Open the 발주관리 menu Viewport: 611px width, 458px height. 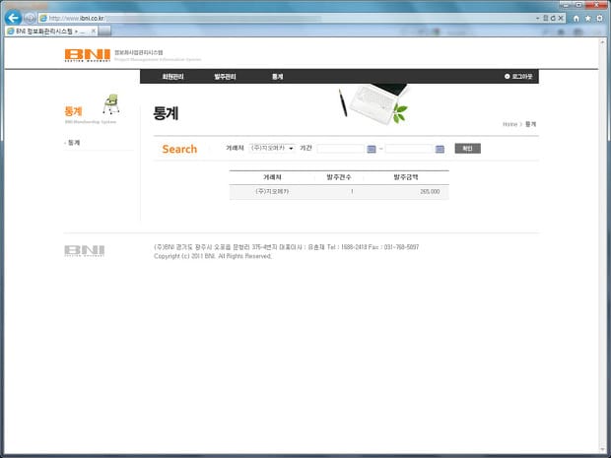pyautogui.click(x=225, y=76)
